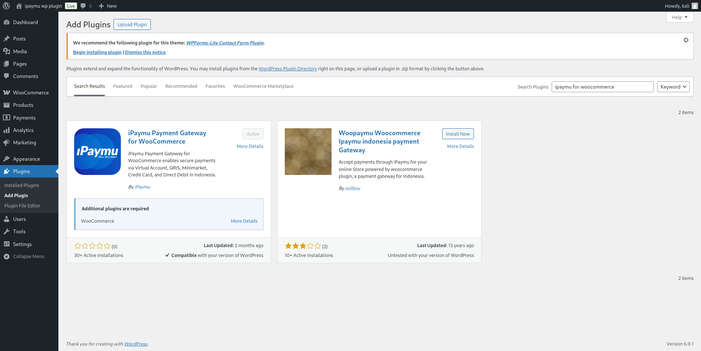Click the Products archive icon
Viewport: 701px width, 351px height.
click(7, 105)
